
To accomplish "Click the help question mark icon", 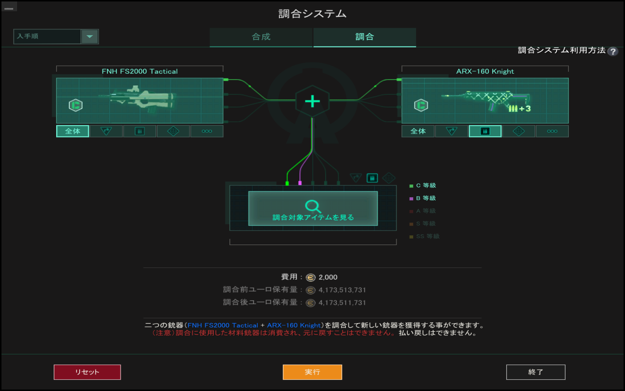I will [x=612, y=52].
